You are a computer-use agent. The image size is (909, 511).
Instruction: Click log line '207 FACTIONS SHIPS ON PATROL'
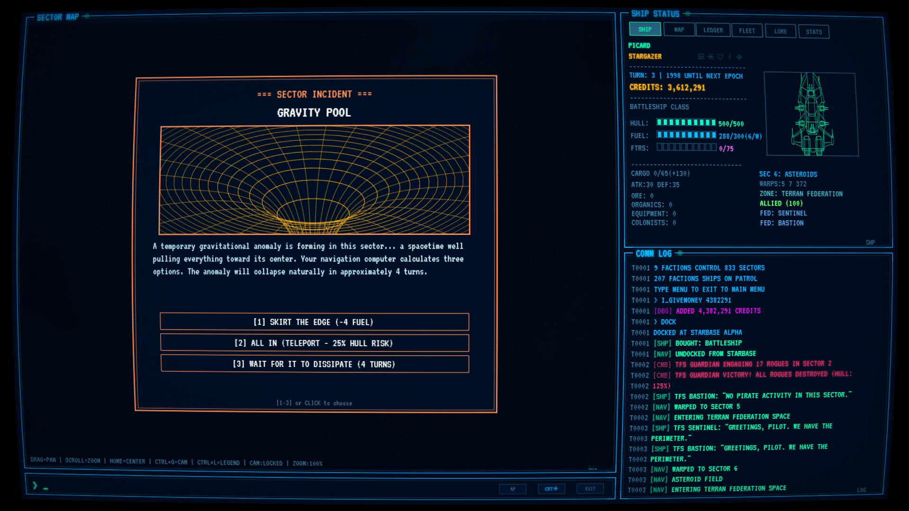click(x=705, y=279)
